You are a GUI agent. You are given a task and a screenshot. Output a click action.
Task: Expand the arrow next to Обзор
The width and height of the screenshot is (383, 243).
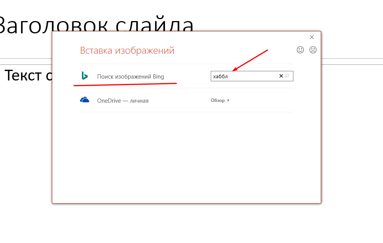[x=228, y=100]
